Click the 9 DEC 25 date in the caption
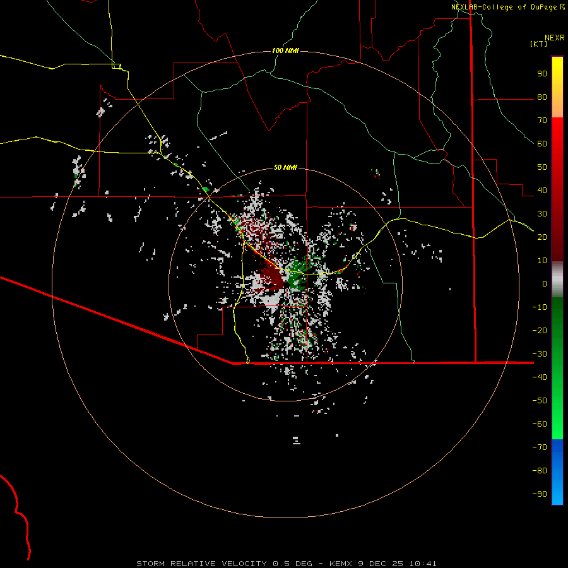 coord(382,564)
